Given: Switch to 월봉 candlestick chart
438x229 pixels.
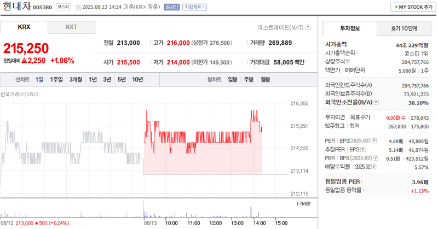Looking at the screenshot, I should pyautogui.click(x=266, y=79).
